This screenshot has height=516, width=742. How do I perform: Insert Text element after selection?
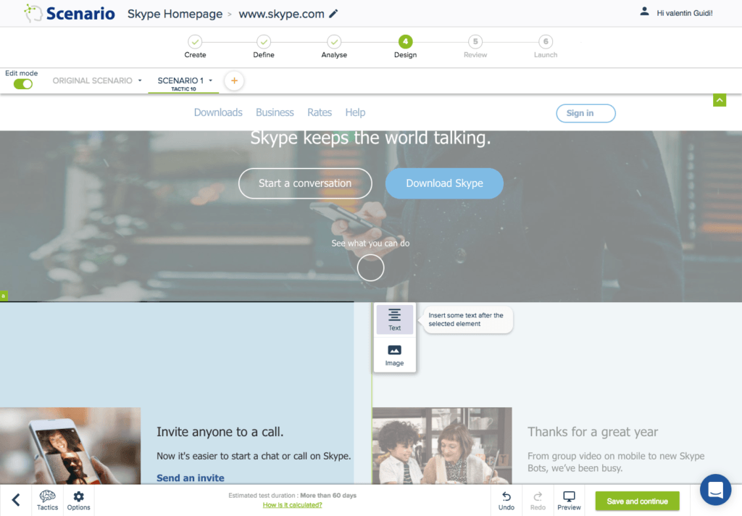point(395,319)
